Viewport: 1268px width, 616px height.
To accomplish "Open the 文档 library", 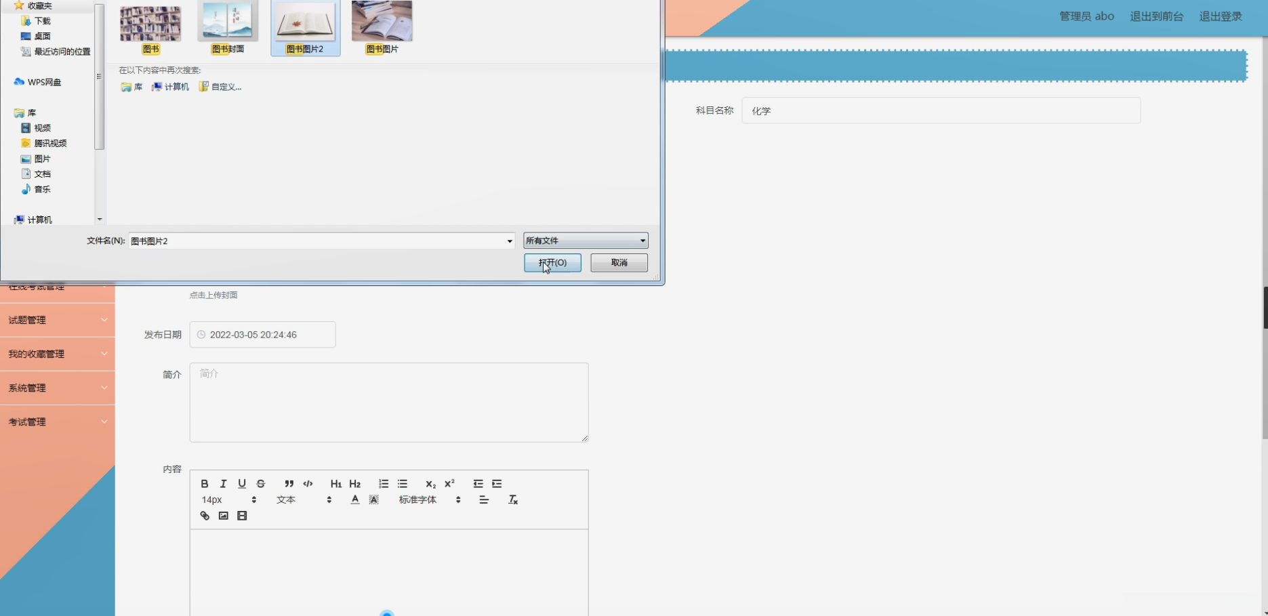I will (36, 174).
